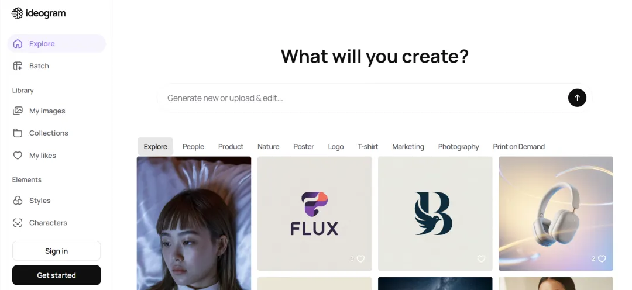Open Styles using the circles icon

18,200
